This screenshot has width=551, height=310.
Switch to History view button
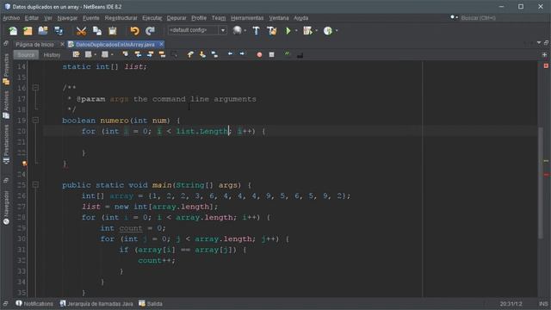[52, 55]
